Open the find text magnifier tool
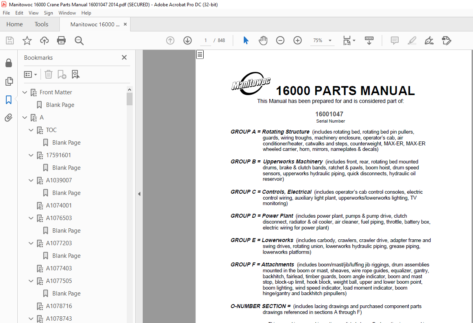This screenshot has height=323, width=473. (79, 40)
